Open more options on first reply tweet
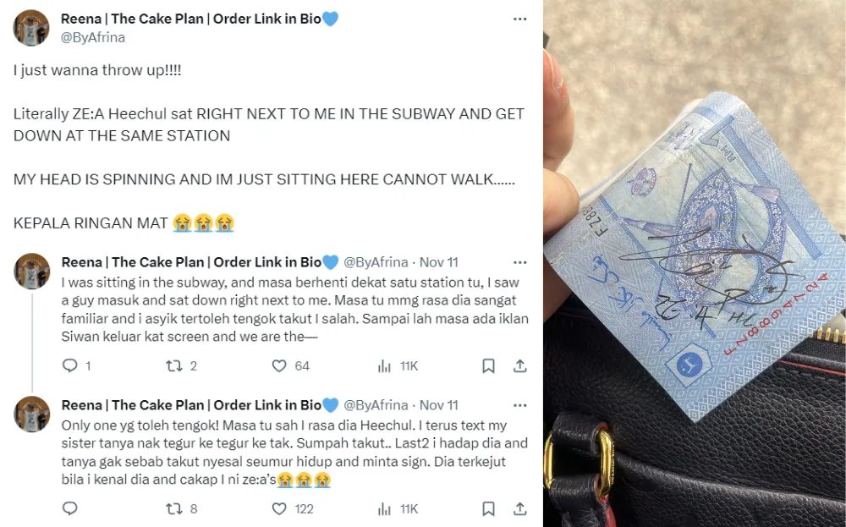Viewport: 846px width, 527px height. 519,263
